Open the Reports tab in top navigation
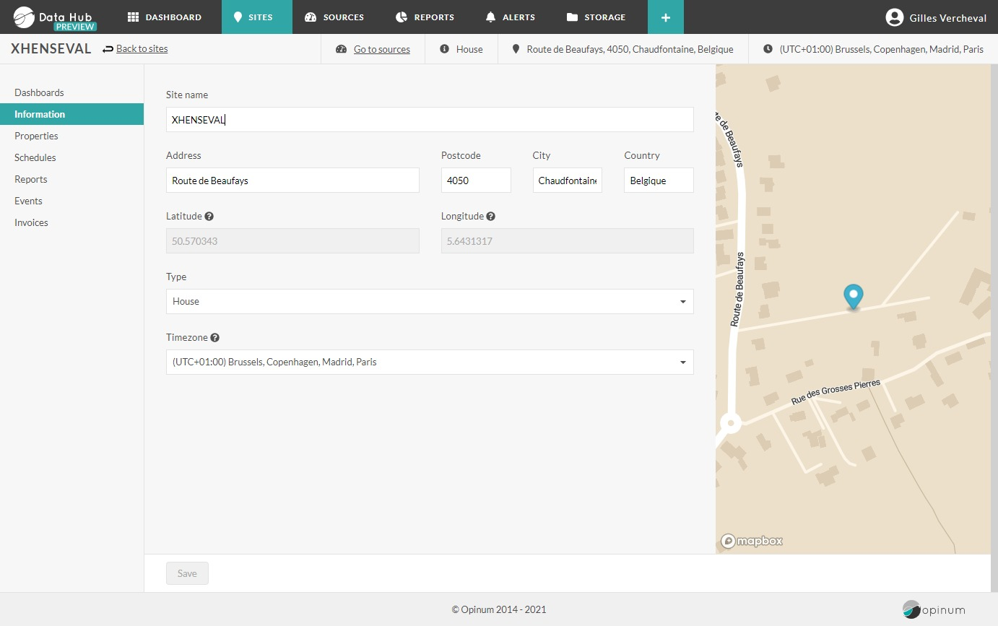 pyautogui.click(x=425, y=17)
